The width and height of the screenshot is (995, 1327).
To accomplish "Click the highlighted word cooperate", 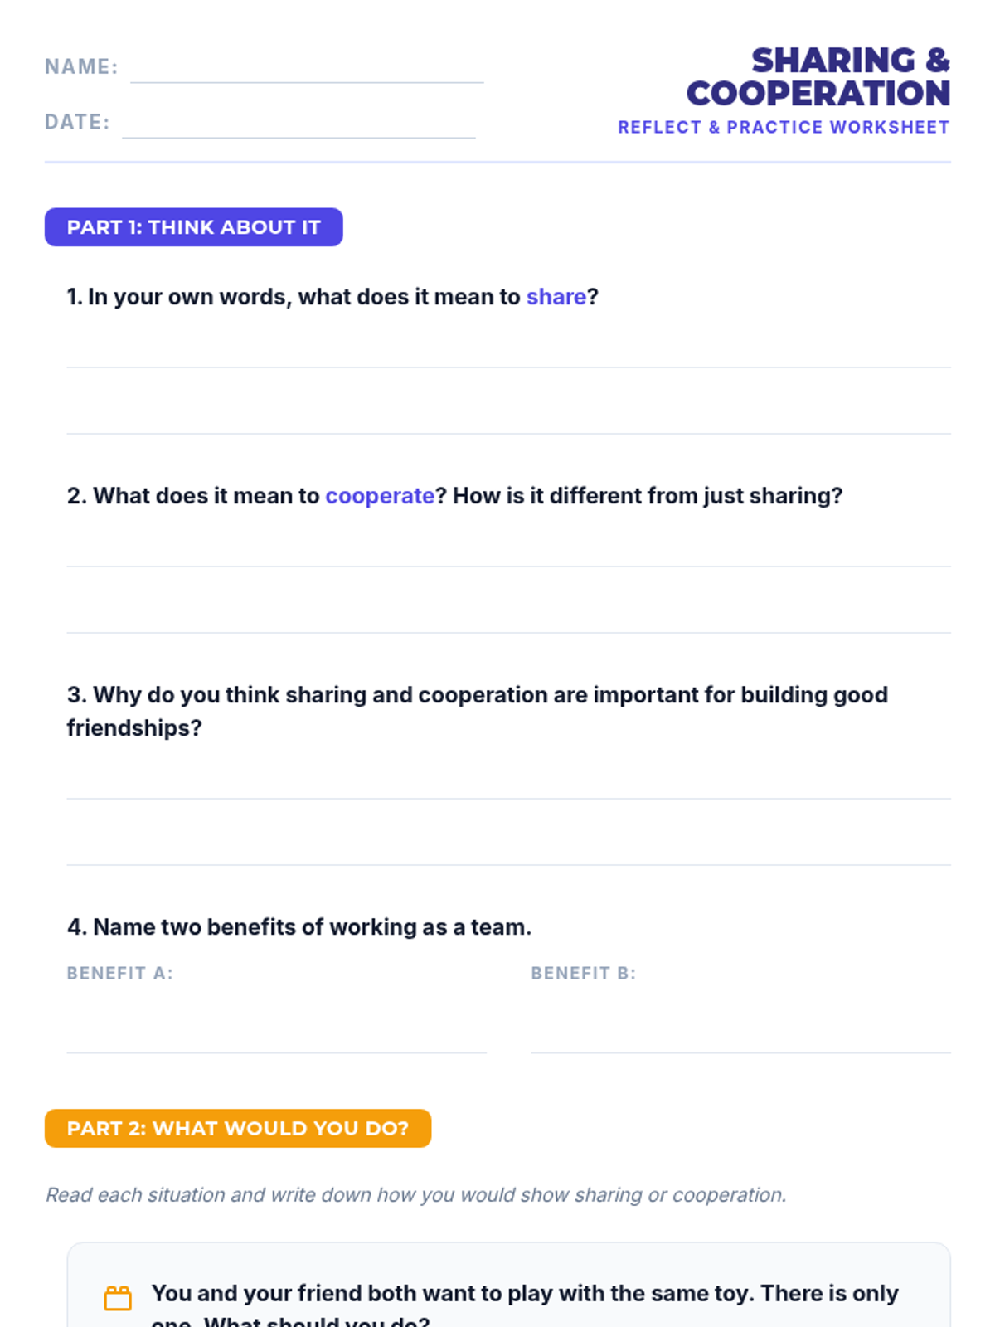I will (380, 496).
